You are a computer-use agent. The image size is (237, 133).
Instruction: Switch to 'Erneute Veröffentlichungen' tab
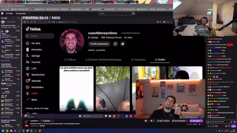coord(103,60)
